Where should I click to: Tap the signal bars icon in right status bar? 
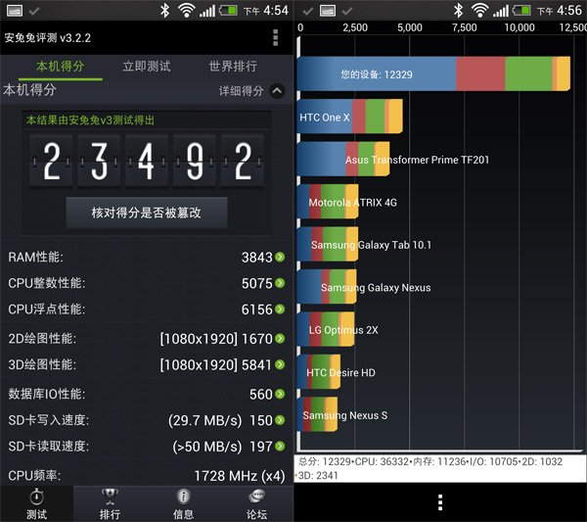[501, 11]
